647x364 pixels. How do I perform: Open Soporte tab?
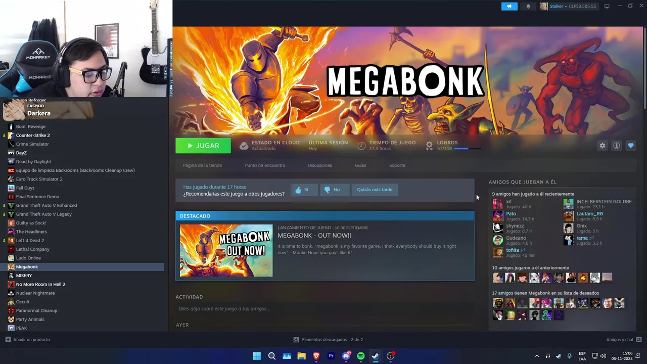coord(397,165)
